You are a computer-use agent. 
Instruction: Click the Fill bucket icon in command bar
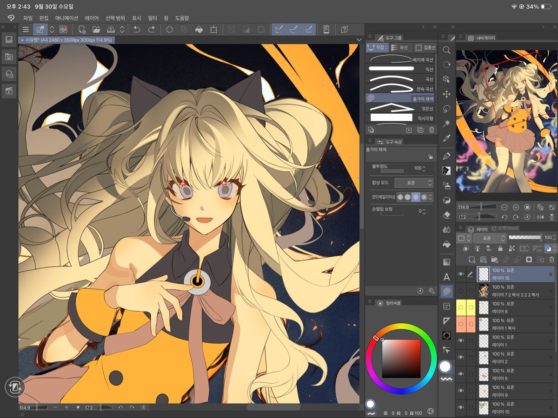pyautogui.click(x=199, y=29)
